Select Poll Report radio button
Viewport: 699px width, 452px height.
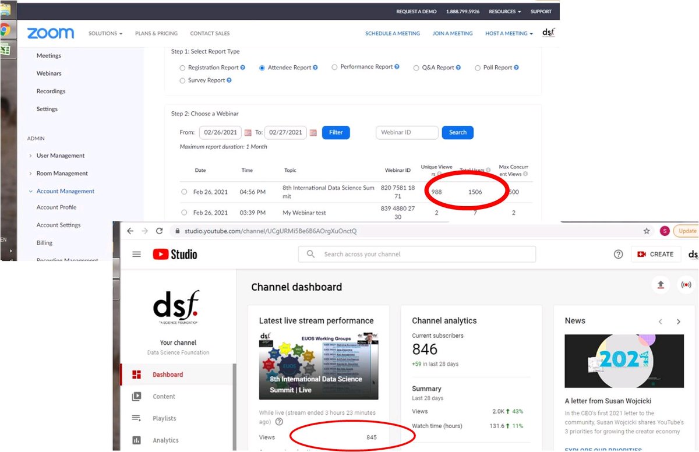(478, 68)
